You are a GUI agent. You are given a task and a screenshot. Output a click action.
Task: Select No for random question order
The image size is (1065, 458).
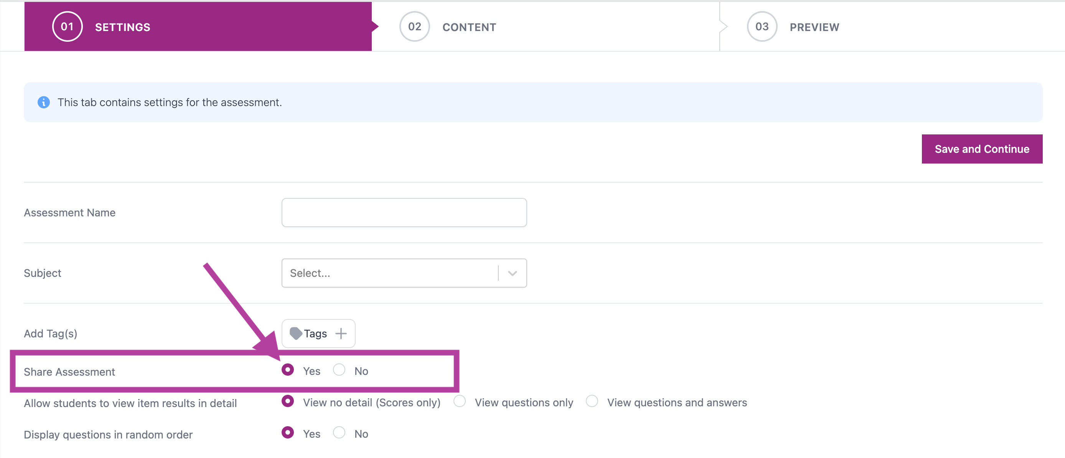click(x=339, y=432)
